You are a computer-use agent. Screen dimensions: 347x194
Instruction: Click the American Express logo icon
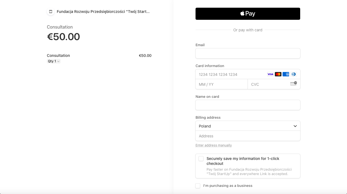[286, 74]
